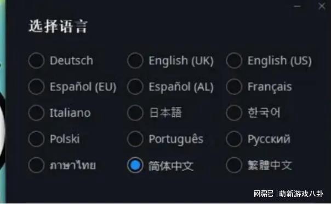Select the Deutsch language option
Screen dimensions: 331x204
pyautogui.click(x=36, y=61)
